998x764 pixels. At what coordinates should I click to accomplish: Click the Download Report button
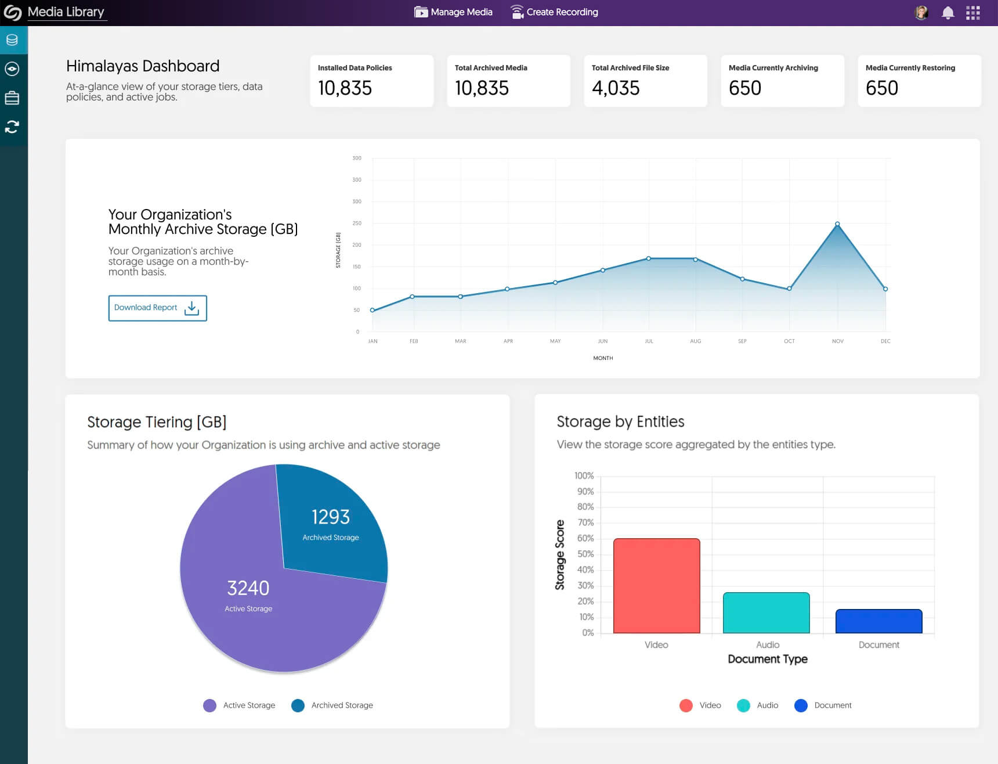point(158,308)
